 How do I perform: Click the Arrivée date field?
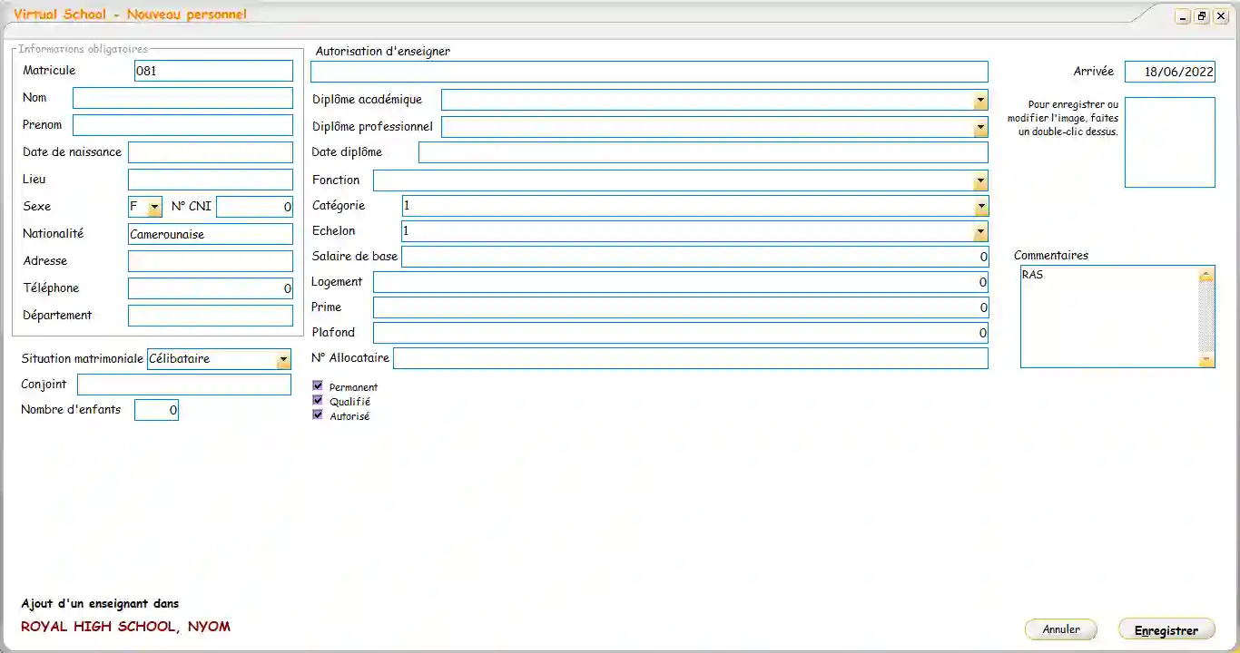coord(1169,71)
